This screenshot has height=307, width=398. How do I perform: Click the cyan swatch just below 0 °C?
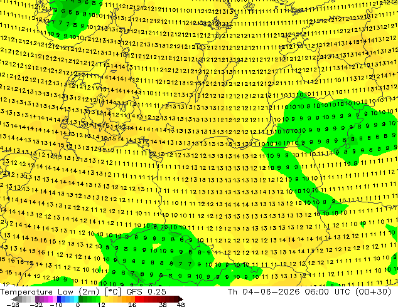coord(76,299)
